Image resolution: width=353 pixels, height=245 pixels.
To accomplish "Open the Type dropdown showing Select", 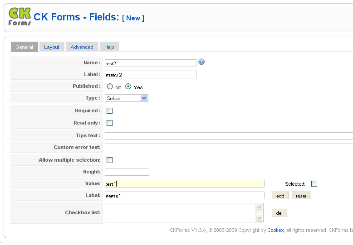I will [127, 98].
